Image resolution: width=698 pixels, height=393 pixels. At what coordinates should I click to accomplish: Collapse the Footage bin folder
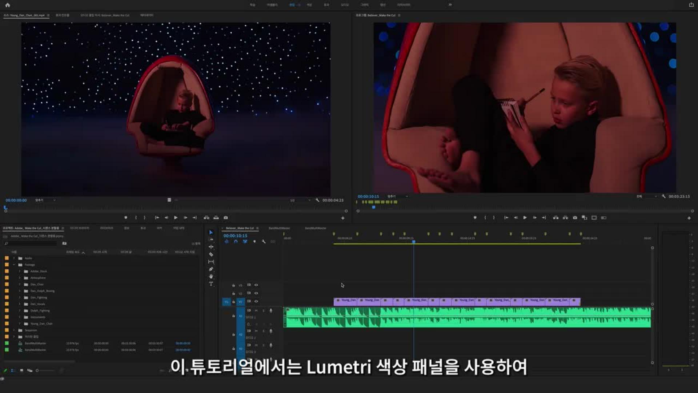14,265
